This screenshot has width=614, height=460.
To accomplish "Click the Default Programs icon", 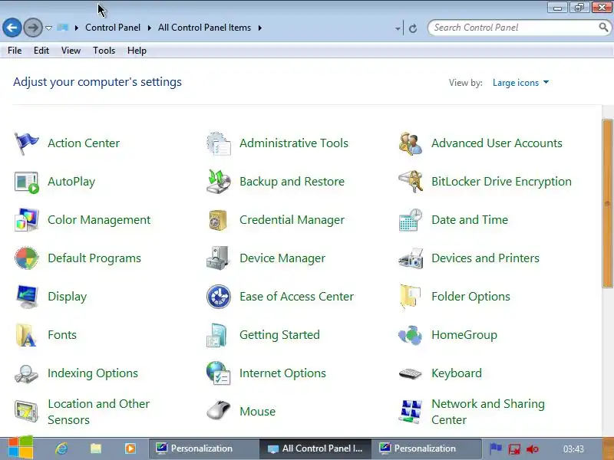I will point(26,258).
